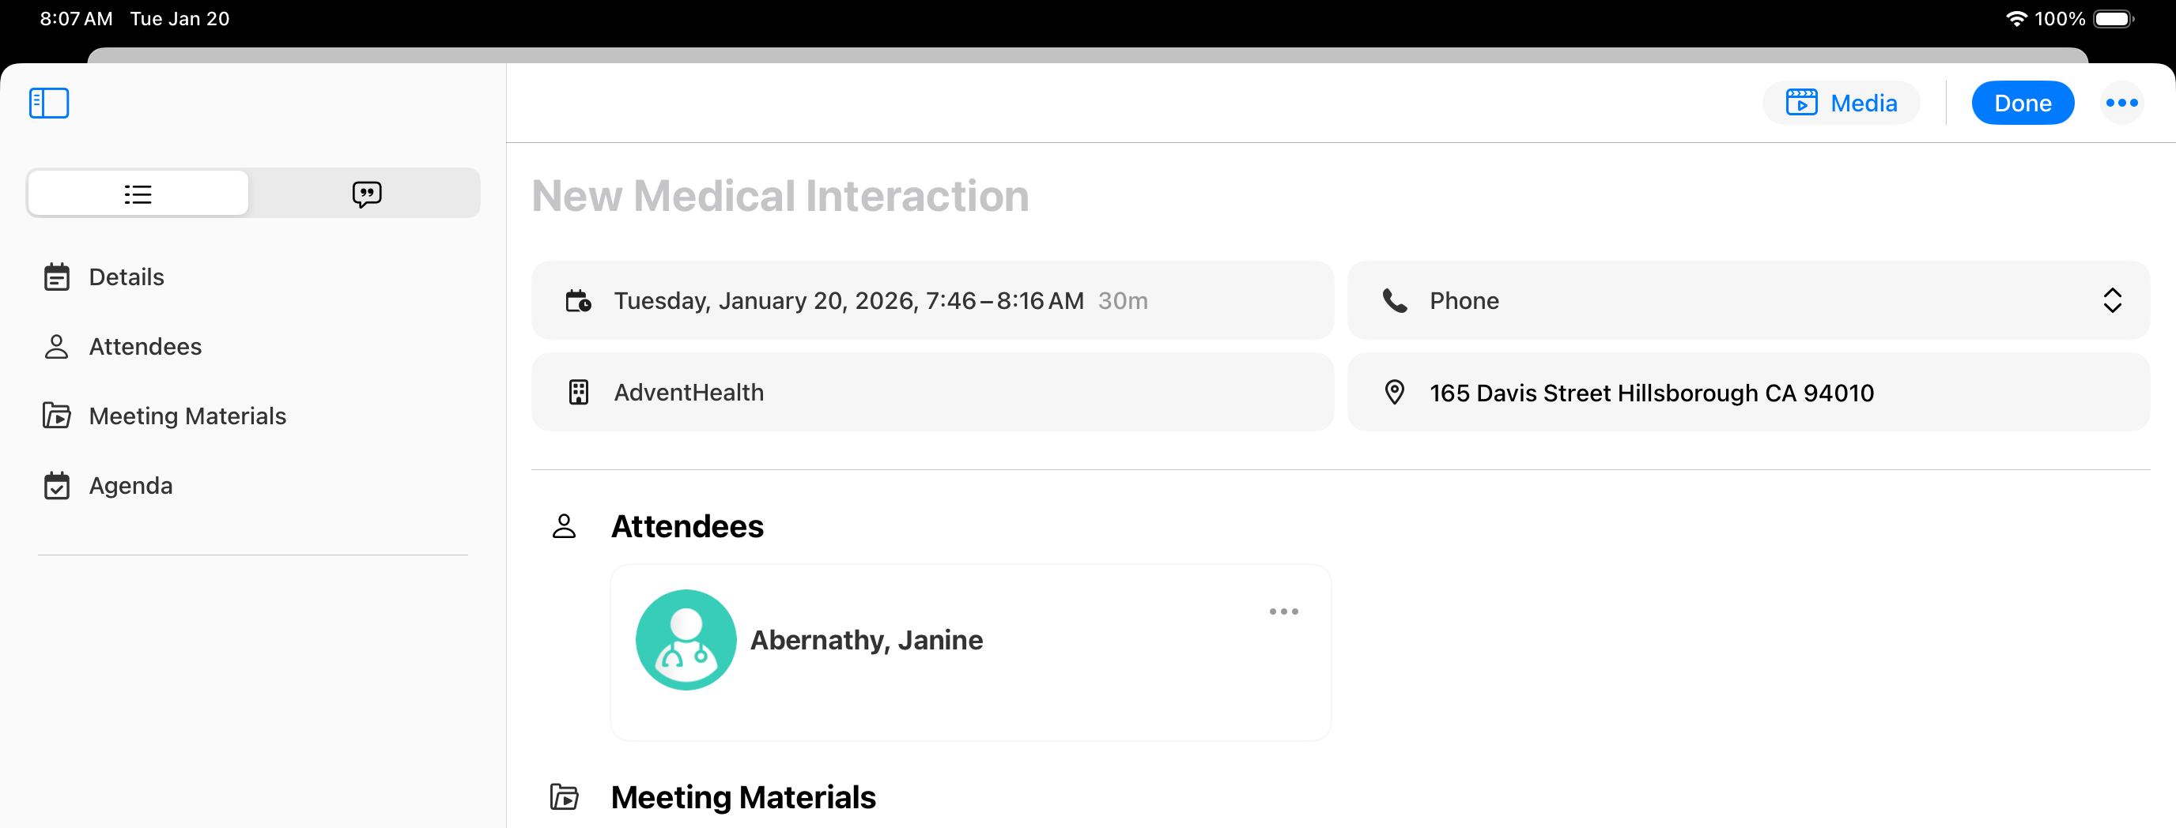Image resolution: width=2176 pixels, height=828 pixels.
Task: Open the Media library button
Action: point(1841,103)
